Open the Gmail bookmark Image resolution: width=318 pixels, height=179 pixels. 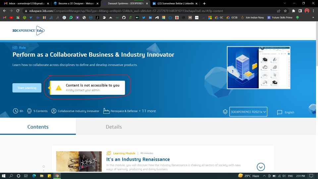(5, 18)
